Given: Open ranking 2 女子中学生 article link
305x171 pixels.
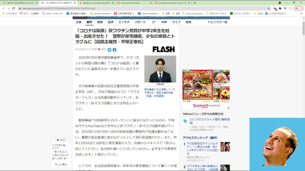Looking at the screenshot, I should tap(202, 168).
